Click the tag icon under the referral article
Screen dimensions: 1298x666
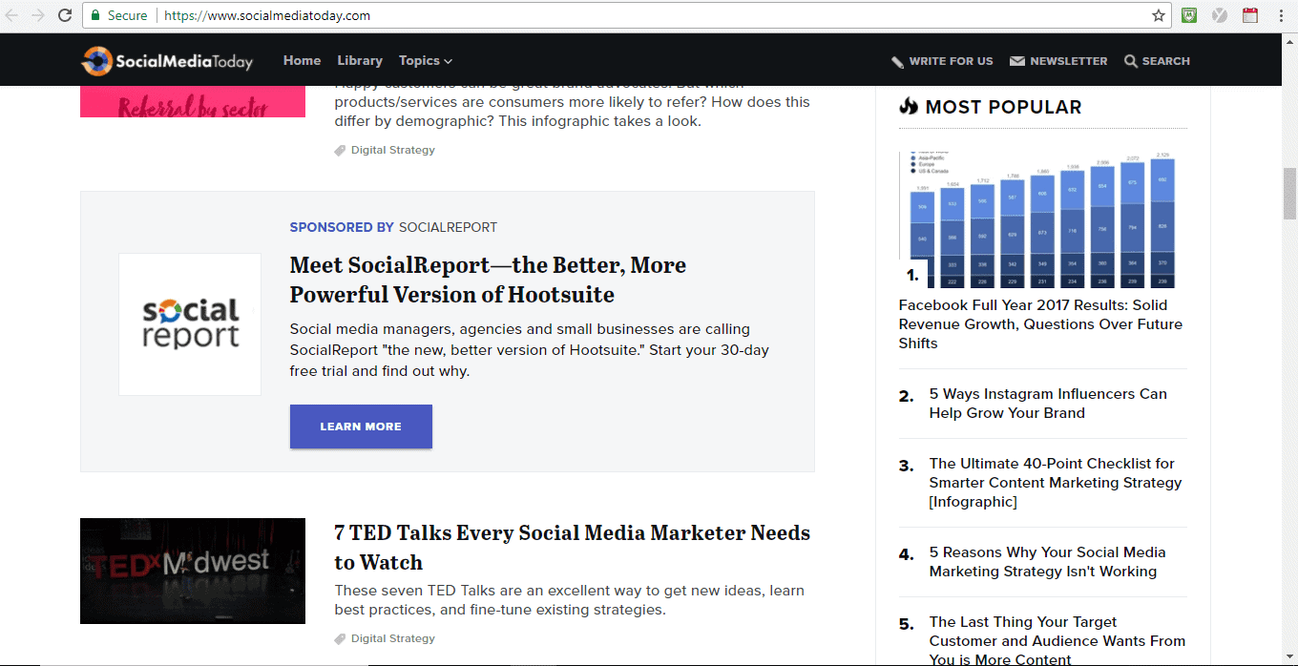tap(340, 151)
